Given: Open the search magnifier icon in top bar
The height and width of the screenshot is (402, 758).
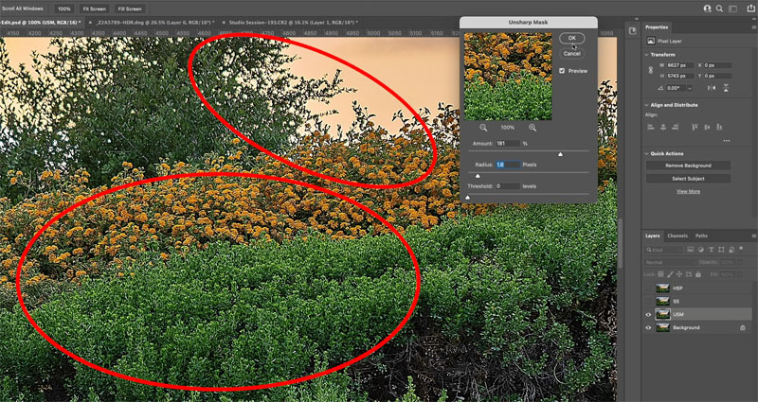Looking at the screenshot, I should click(719, 9).
